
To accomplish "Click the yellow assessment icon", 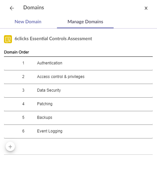I will 8,39.
